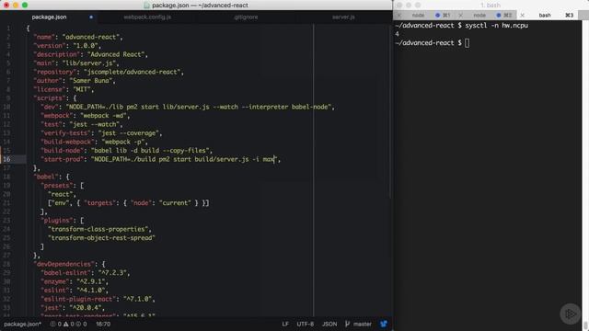Change UTF-8 encoding in status bar
The image size is (589, 331).
(x=305, y=324)
